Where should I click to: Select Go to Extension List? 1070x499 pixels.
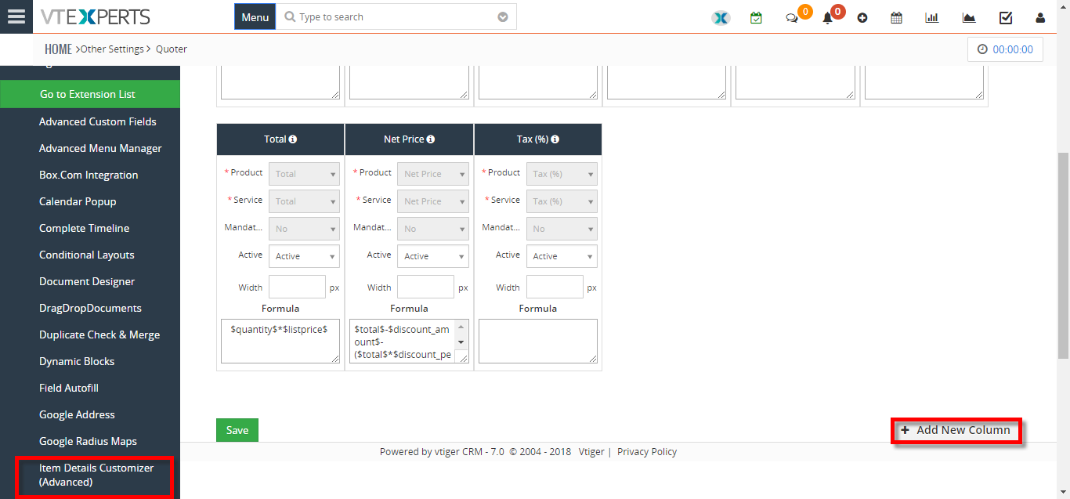point(90,94)
